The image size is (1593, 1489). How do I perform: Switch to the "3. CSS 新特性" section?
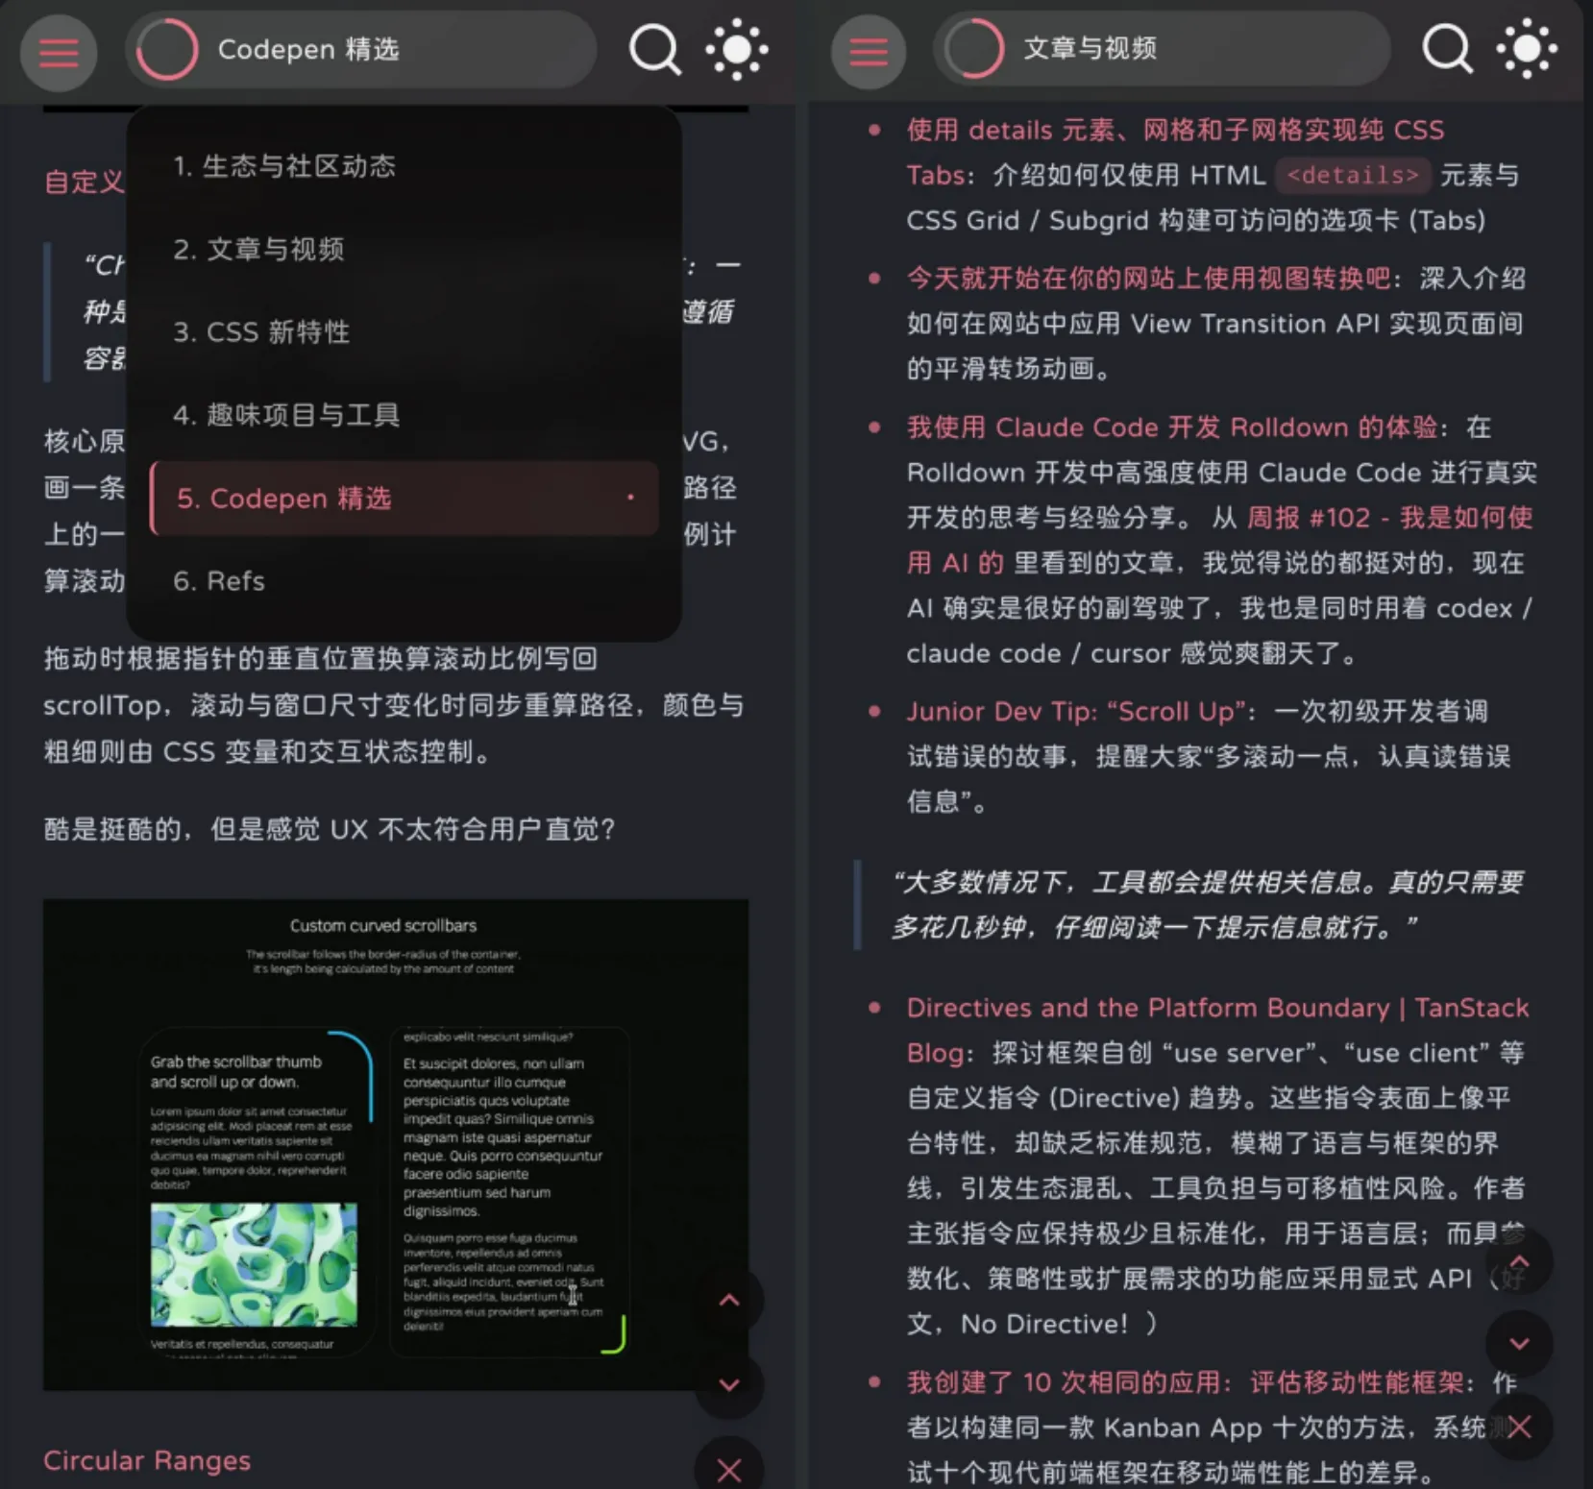coord(260,331)
